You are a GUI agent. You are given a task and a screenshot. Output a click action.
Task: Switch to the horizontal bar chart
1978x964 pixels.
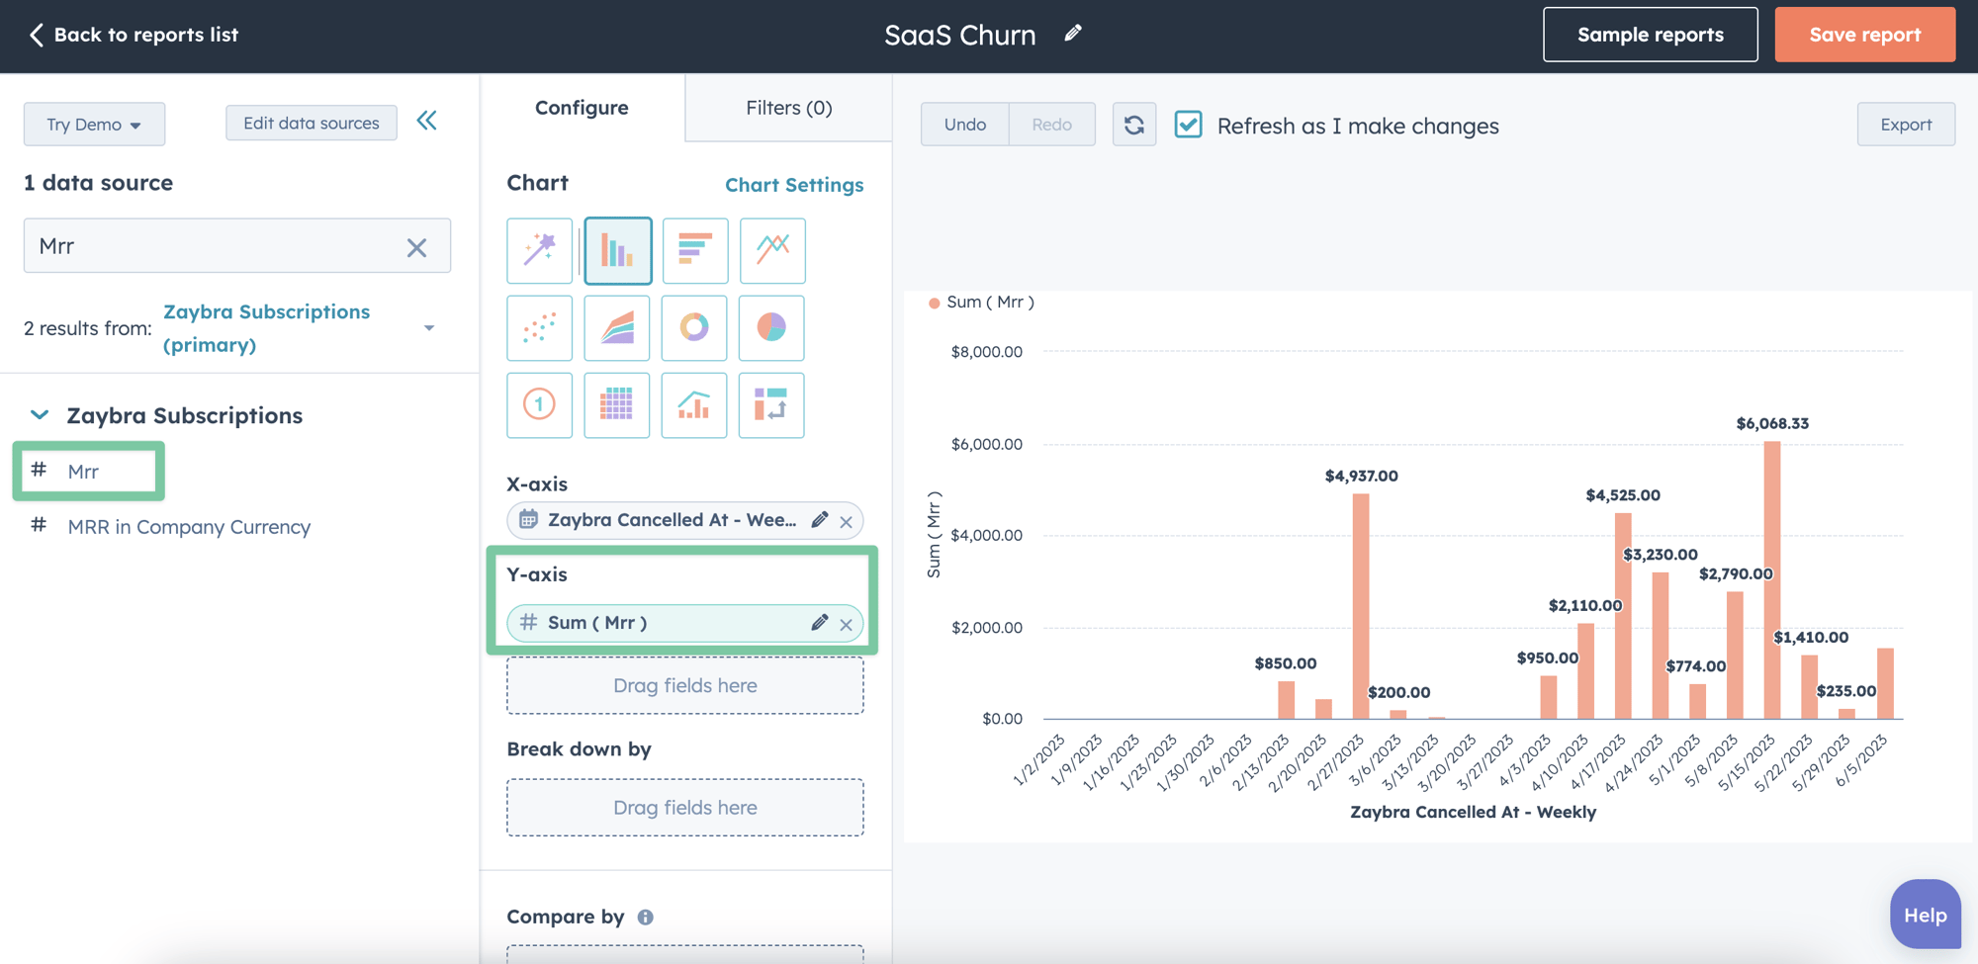point(694,250)
